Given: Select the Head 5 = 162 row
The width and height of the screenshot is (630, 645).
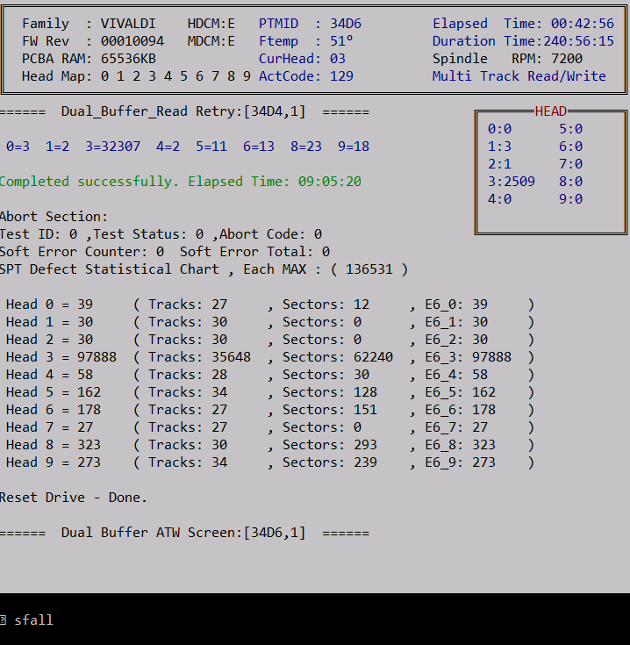Looking at the screenshot, I should [x=269, y=392].
